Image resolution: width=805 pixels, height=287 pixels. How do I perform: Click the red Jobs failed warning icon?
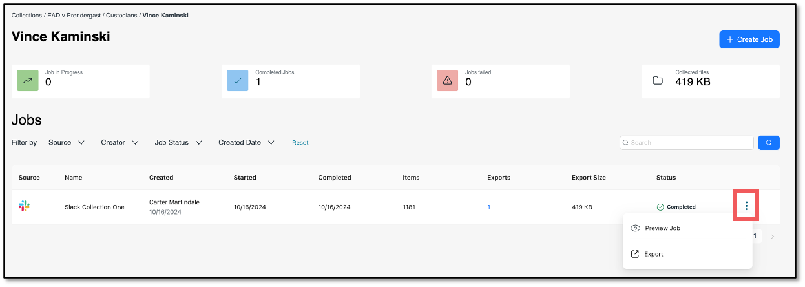point(448,81)
